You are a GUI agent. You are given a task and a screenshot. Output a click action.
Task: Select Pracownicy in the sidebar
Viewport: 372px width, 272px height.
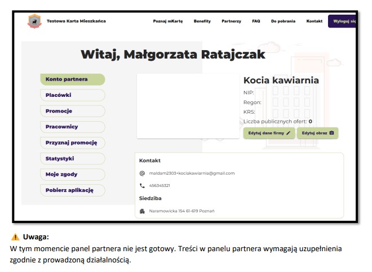click(x=72, y=127)
